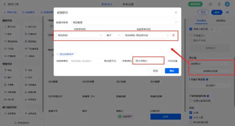This screenshot has height=126, width=235.
Task: Toggle the 设置为数据标题 checkbox
Action: (x=191, y=101)
